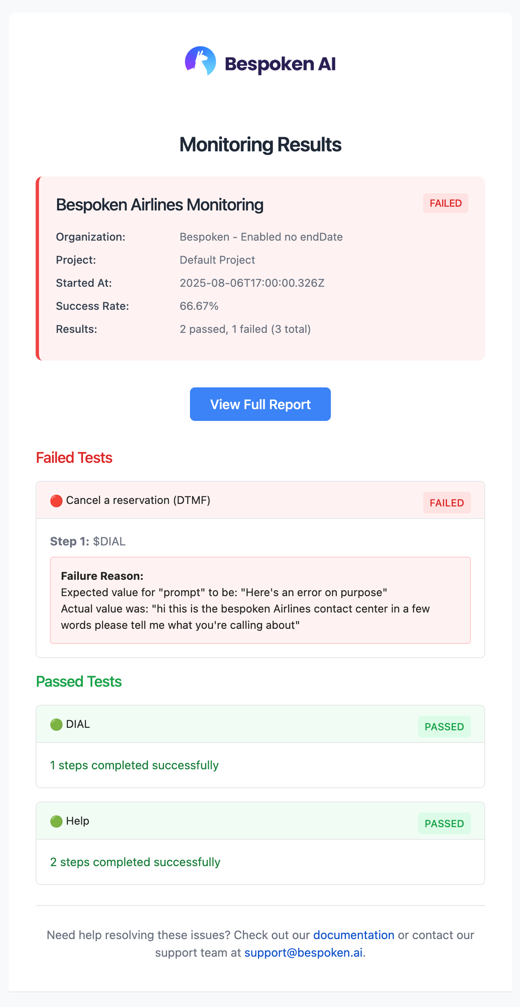
Task: Click the FAILED badge on Cancel a reservation test
Action: pyautogui.click(x=447, y=503)
